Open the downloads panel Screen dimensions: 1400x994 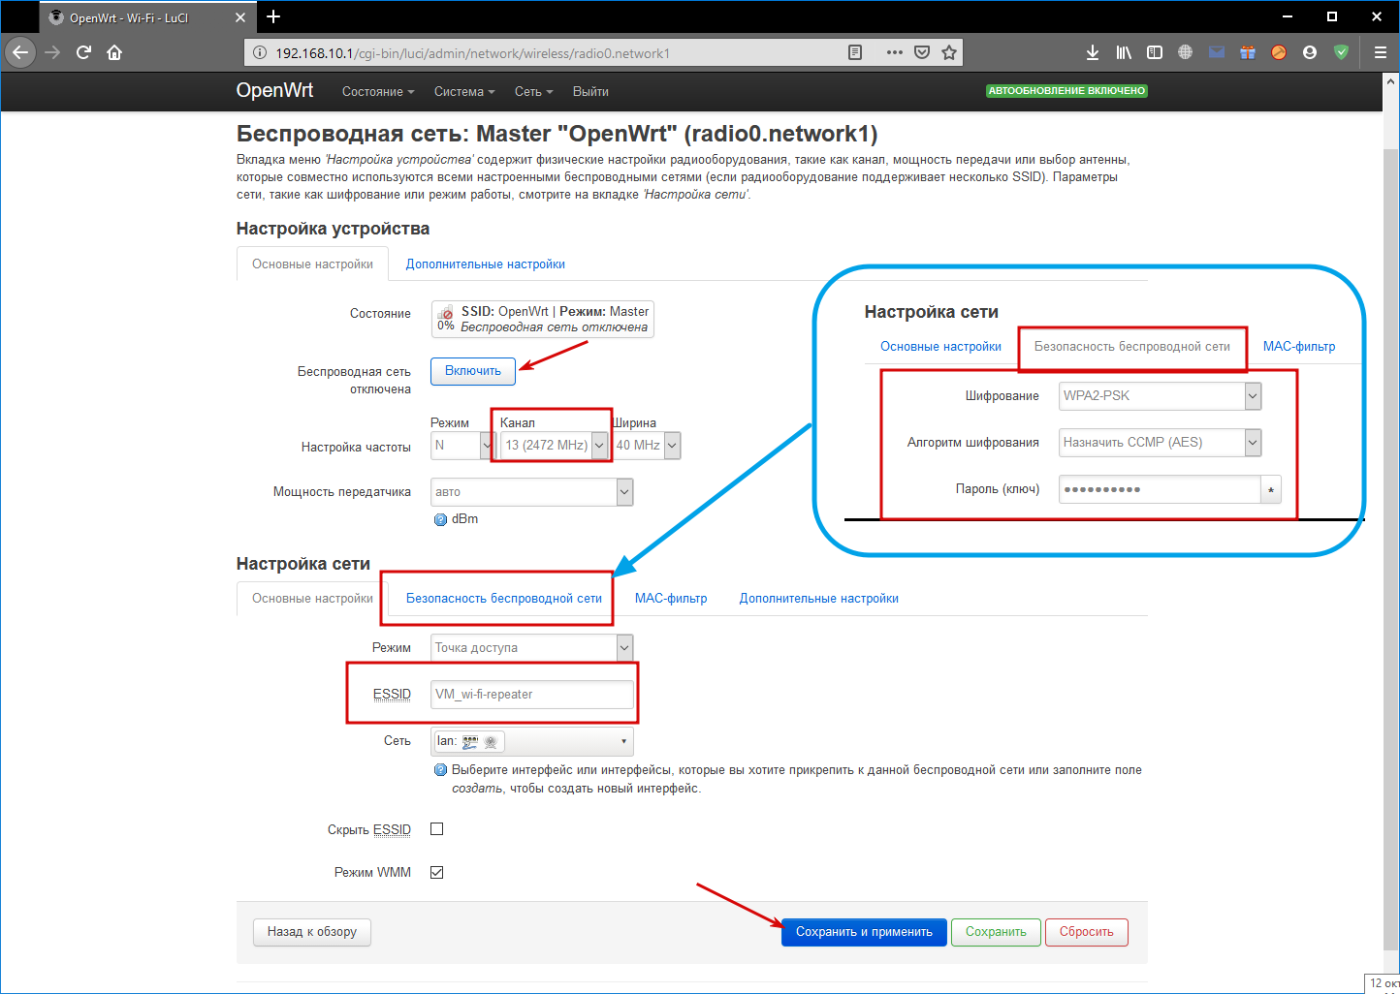click(1093, 52)
